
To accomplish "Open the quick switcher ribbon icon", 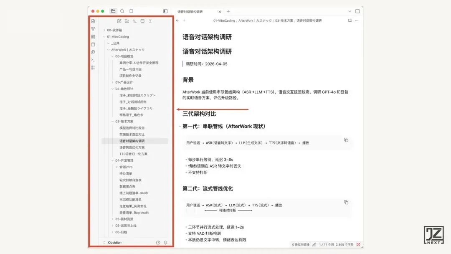I will click(x=93, y=21).
